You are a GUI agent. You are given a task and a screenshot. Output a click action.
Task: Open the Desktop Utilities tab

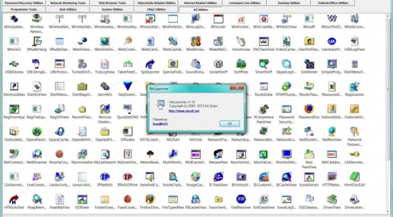tap(289, 3)
